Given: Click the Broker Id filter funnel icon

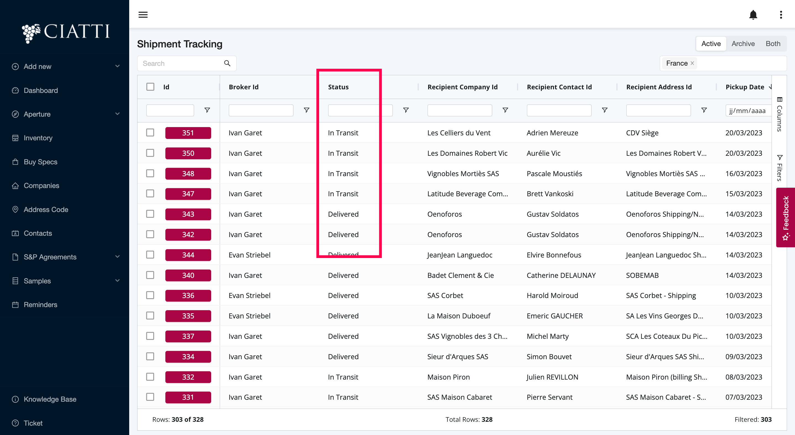Looking at the screenshot, I should [306, 110].
